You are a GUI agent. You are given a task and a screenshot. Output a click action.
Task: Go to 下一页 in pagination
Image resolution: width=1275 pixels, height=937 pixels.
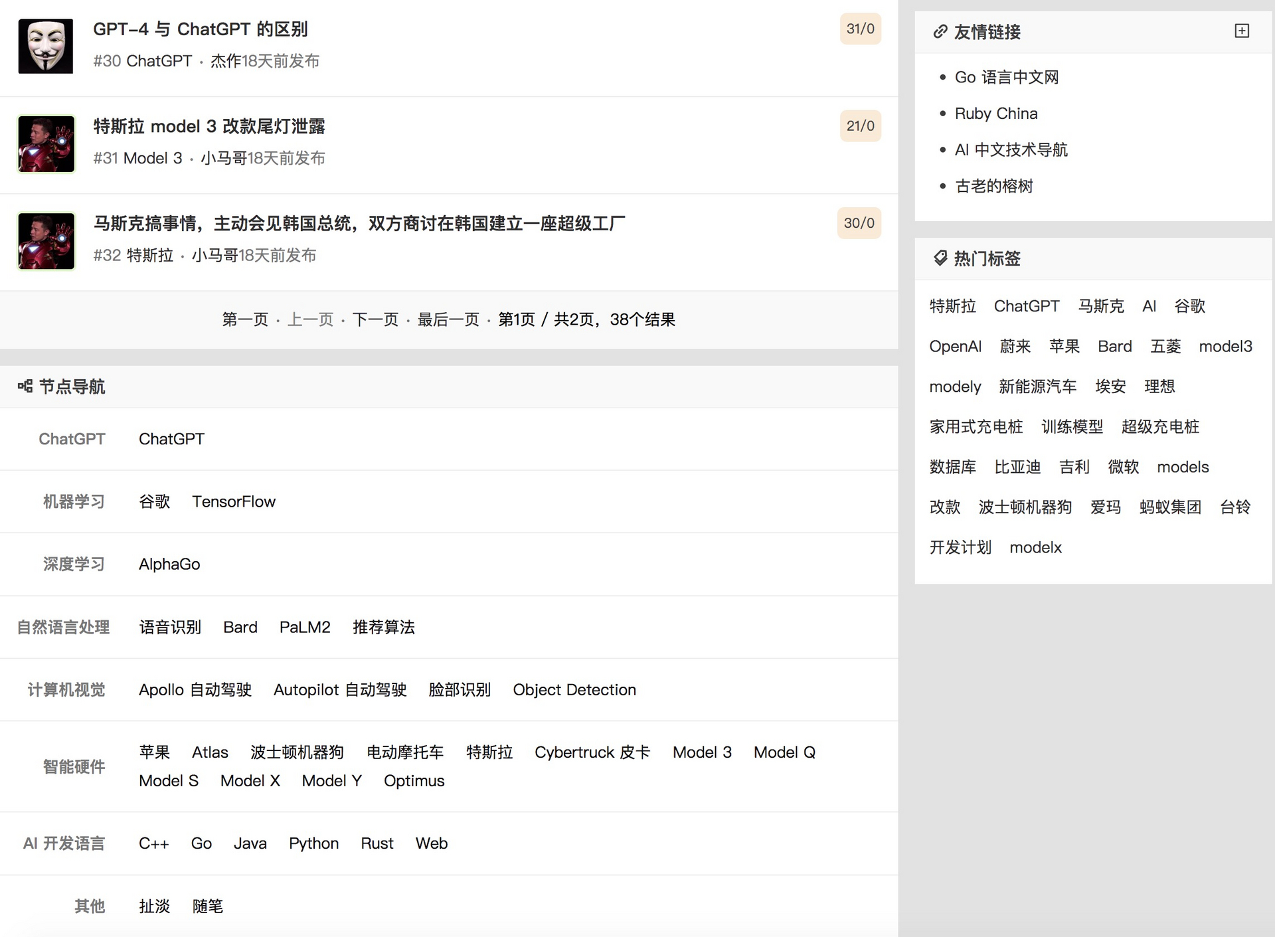tap(375, 319)
